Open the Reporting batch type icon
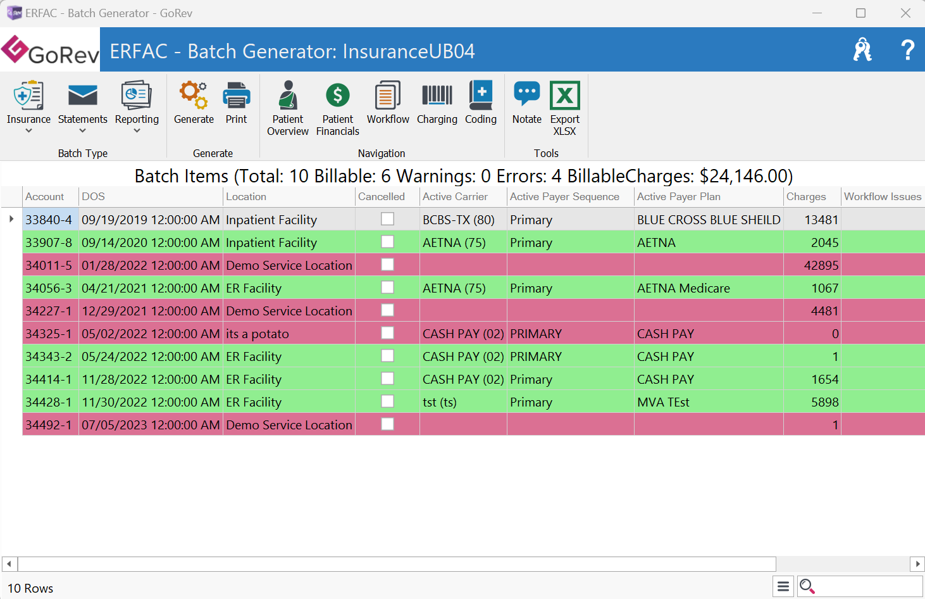Image resolution: width=925 pixels, height=599 pixels. pyautogui.click(x=137, y=96)
